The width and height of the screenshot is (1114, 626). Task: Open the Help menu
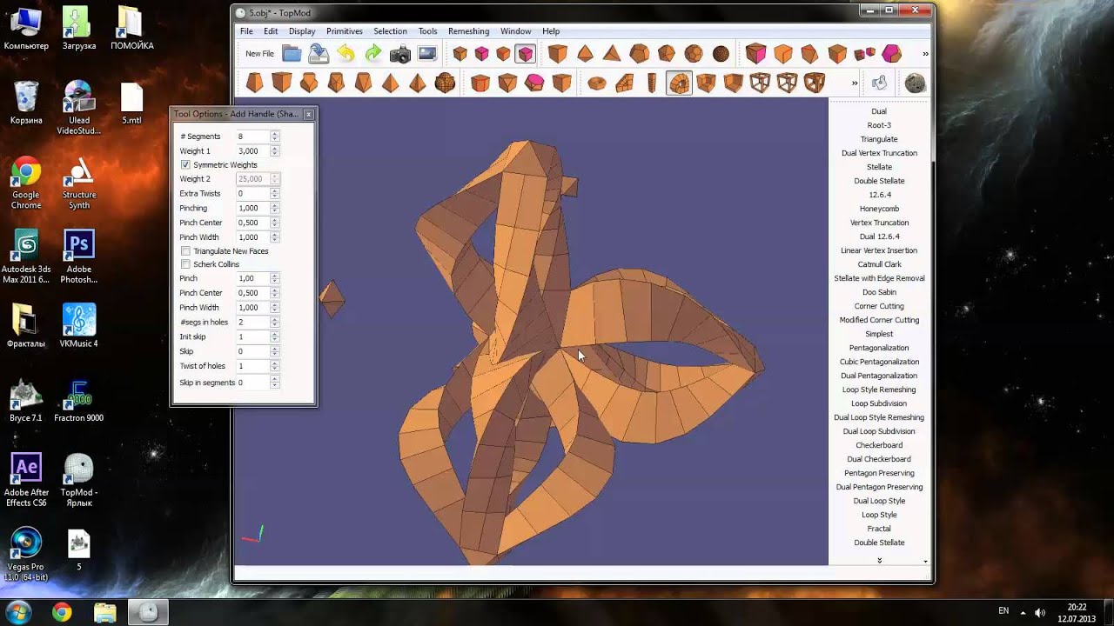[x=551, y=31]
